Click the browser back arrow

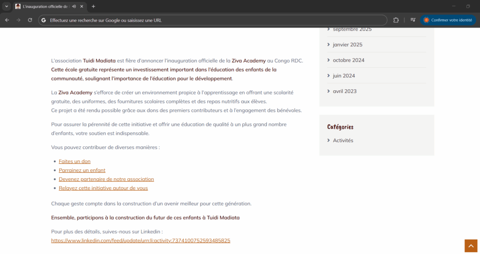7,20
